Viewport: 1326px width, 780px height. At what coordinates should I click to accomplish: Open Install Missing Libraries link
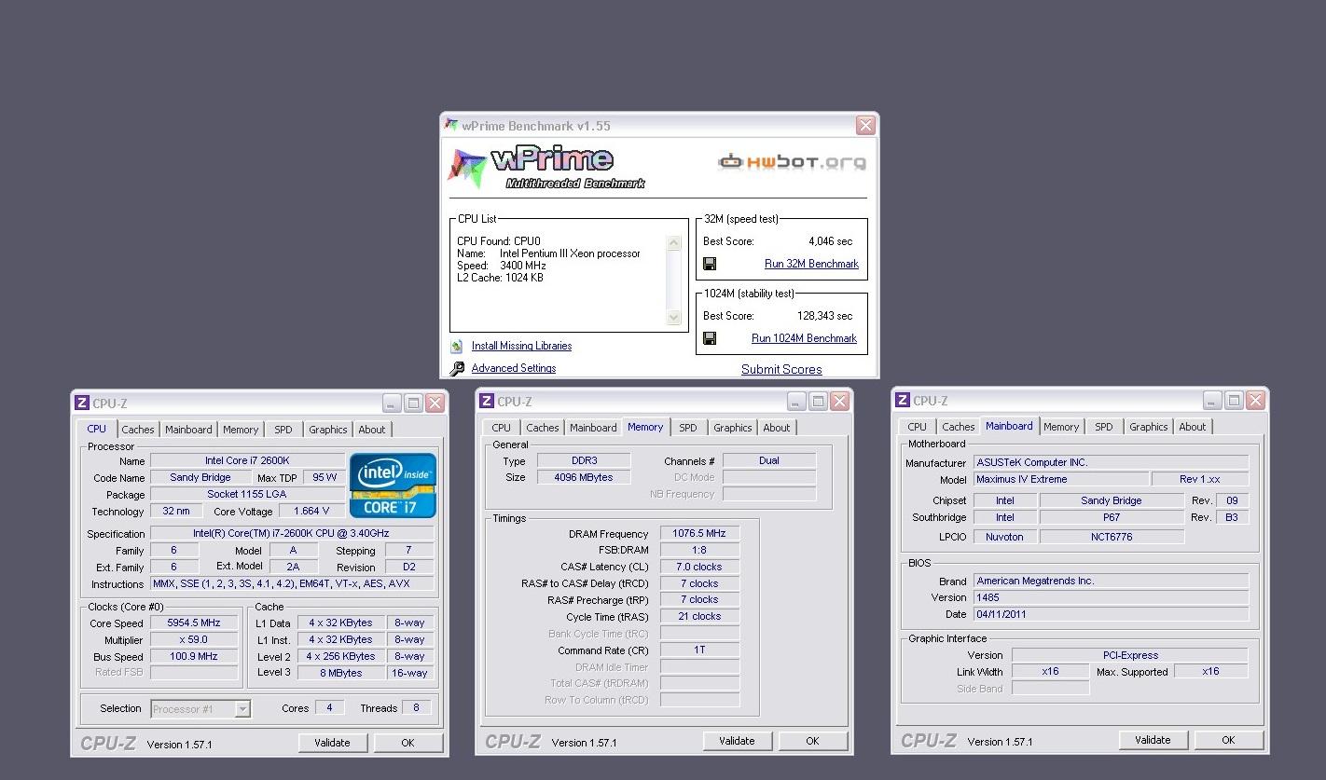click(521, 346)
